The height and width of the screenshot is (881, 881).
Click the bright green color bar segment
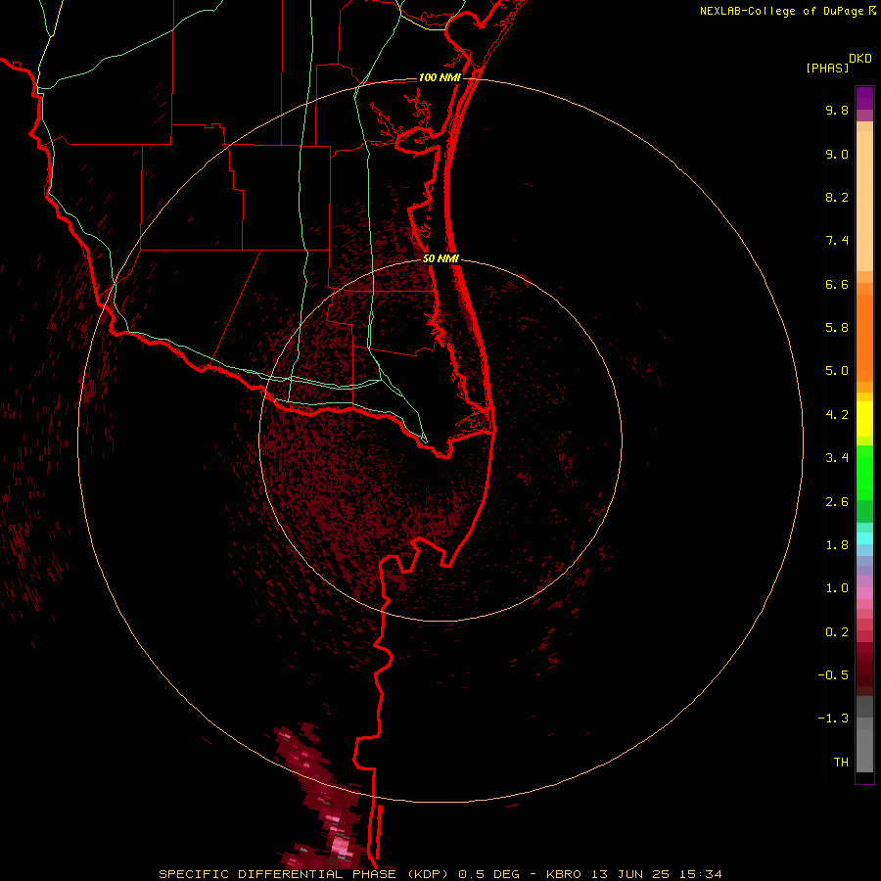pos(864,472)
